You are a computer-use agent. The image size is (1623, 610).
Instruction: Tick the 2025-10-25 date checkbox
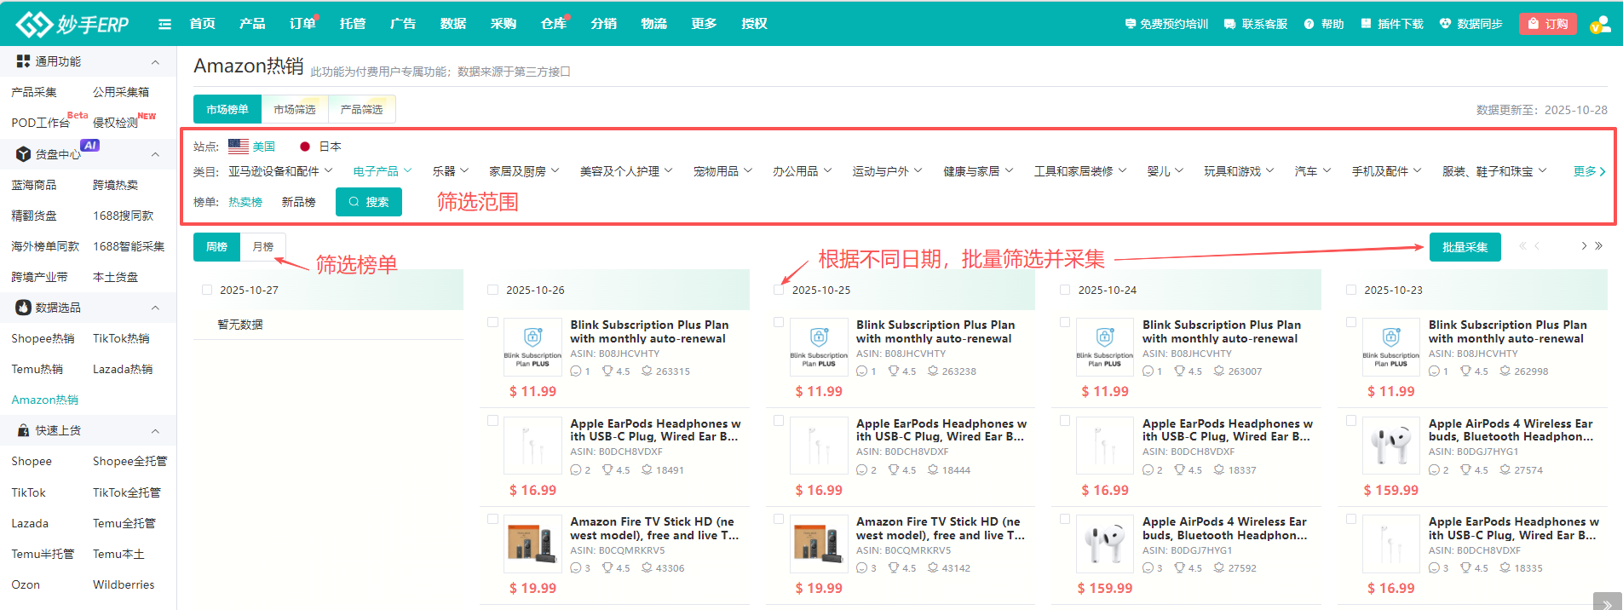779,290
